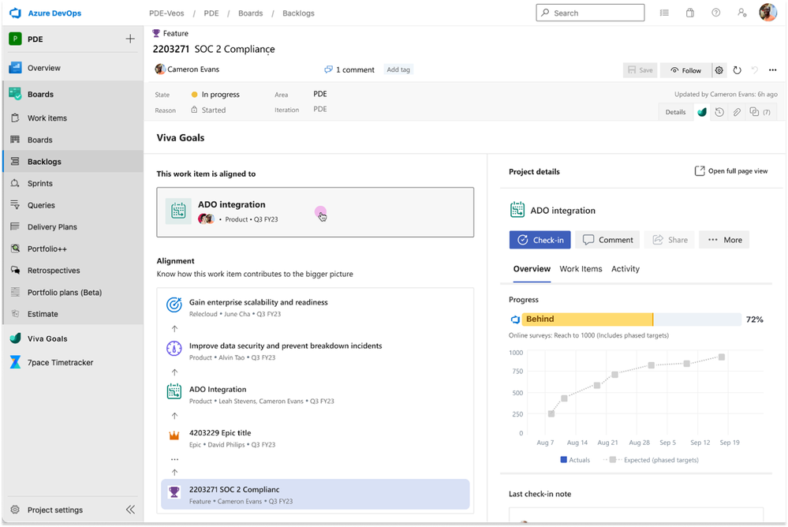Focus the Search box
The height and width of the screenshot is (527, 788).
pyautogui.click(x=590, y=13)
